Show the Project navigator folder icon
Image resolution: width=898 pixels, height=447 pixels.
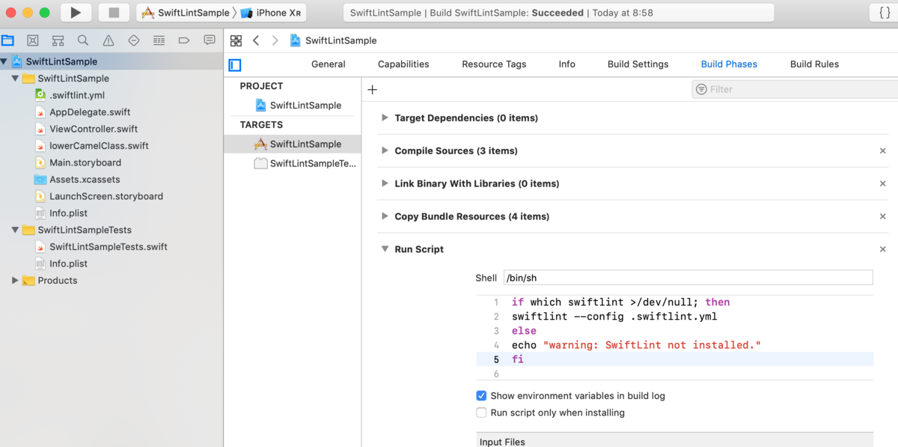coord(7,40)
